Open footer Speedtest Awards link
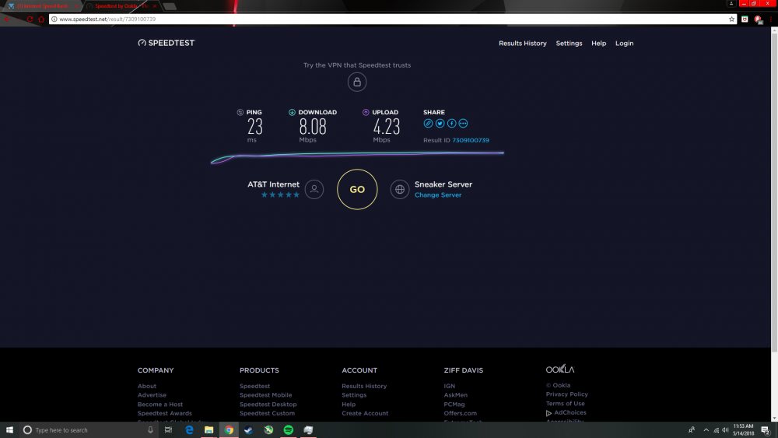 point(165,413)
